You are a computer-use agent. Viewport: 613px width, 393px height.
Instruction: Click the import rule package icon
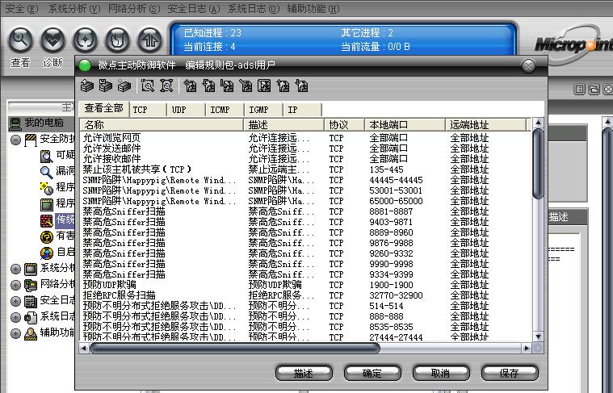(87, 86)
